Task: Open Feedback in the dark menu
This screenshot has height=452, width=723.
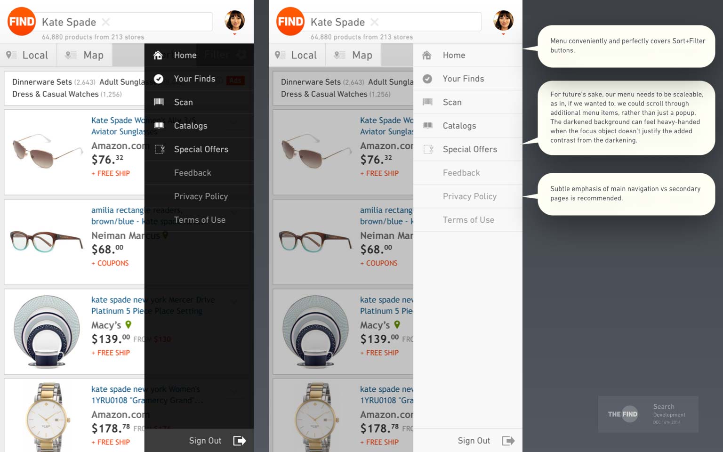Action: (193, 173)
